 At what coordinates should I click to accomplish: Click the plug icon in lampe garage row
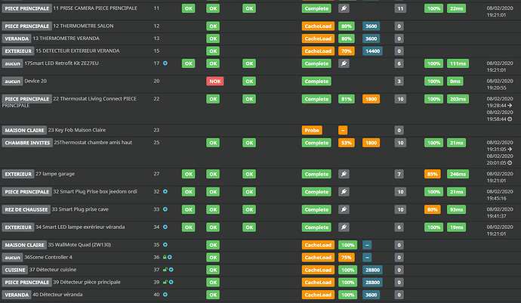pos(344,174)
